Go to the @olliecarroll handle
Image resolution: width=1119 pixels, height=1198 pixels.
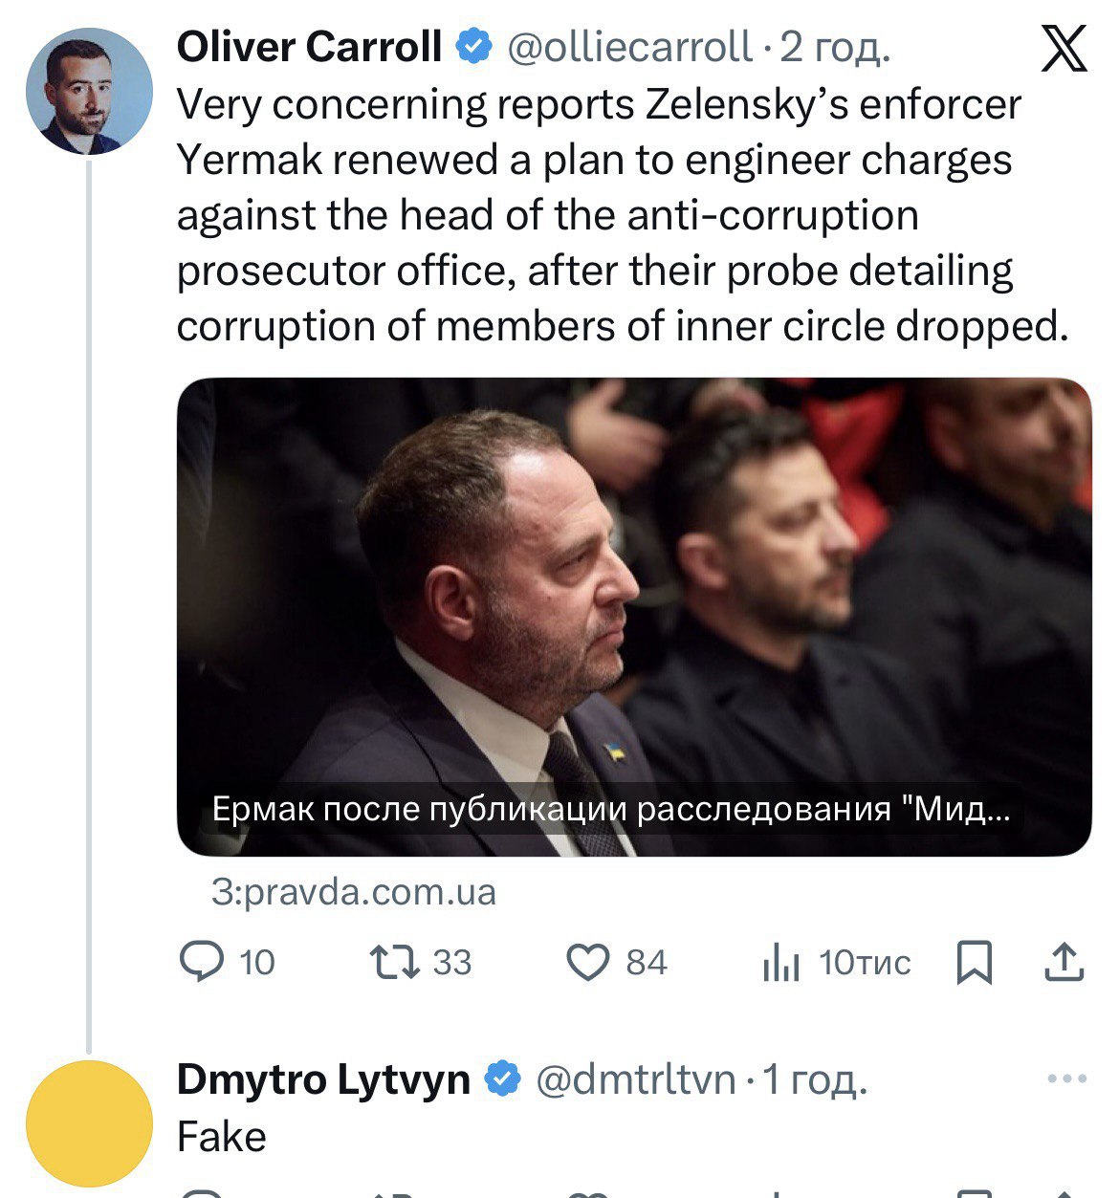point(629,47)
